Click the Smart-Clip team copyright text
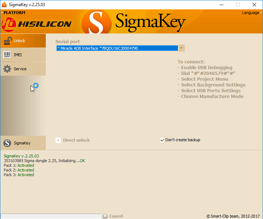The image size is (263, 219). click(233, 216)
